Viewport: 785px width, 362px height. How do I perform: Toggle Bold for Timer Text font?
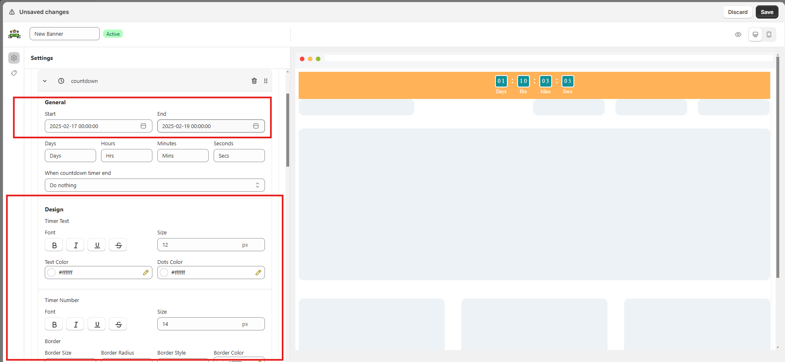tap(54, 245)
